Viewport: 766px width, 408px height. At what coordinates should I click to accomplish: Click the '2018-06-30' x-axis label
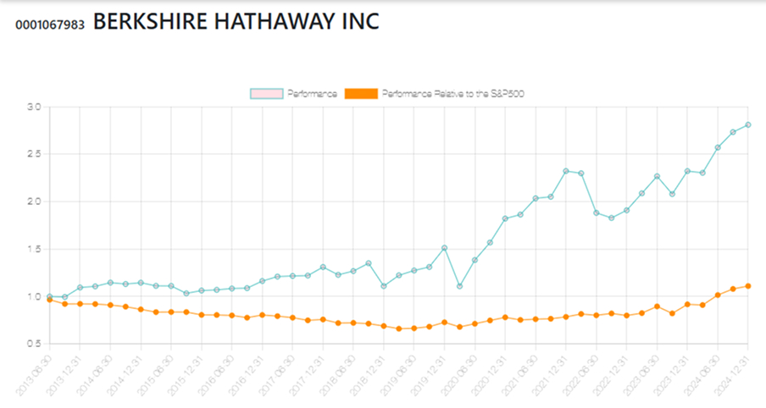338,376
